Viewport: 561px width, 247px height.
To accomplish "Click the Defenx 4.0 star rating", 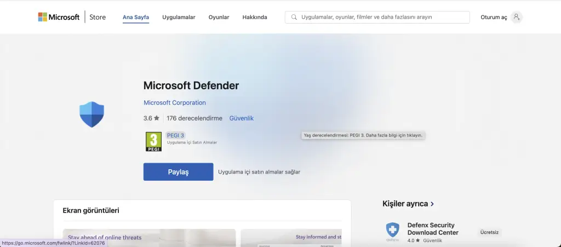I will [x=414, y=240].
